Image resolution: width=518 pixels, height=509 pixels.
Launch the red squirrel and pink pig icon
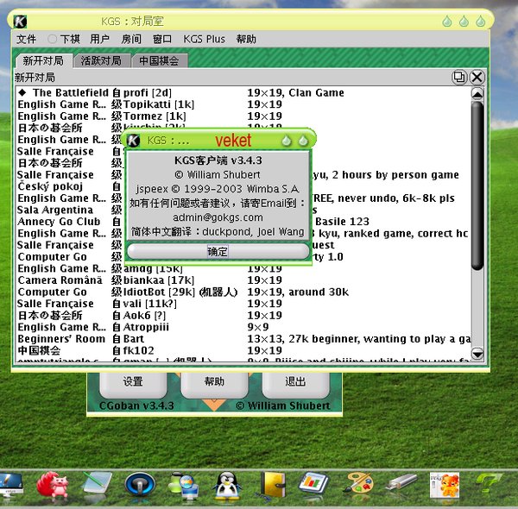click(52, 485)
